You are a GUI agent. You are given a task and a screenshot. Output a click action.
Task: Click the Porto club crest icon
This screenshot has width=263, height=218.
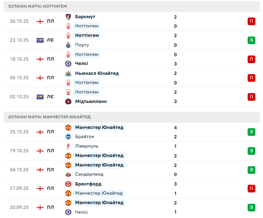click(68, 45)
